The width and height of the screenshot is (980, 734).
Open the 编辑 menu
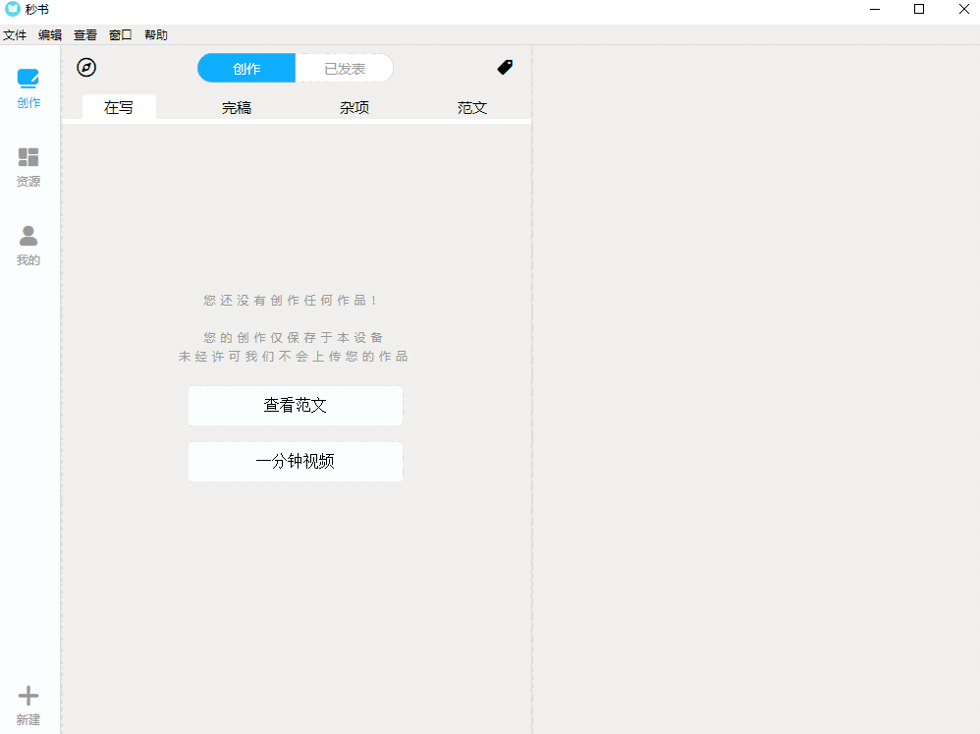click(50, 34)
